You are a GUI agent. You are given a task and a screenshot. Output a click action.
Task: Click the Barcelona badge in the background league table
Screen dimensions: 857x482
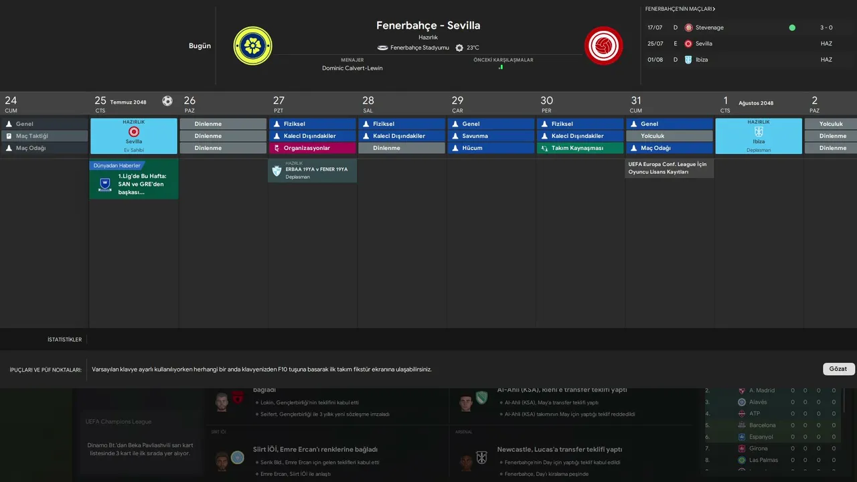742,425
